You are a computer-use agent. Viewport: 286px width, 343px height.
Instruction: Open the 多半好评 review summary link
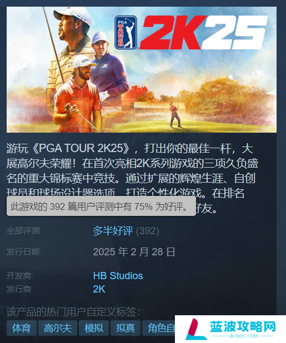pos(113,231)
